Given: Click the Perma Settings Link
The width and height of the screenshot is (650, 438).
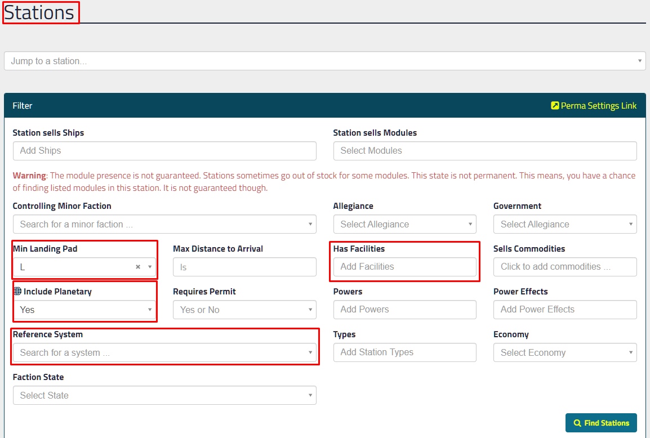Looking at the screenshot, I should pos(594,106).
